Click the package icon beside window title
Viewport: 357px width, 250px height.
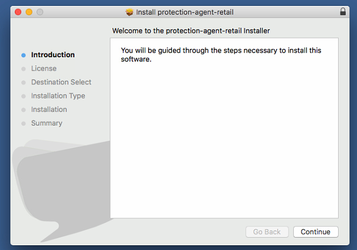129,12
